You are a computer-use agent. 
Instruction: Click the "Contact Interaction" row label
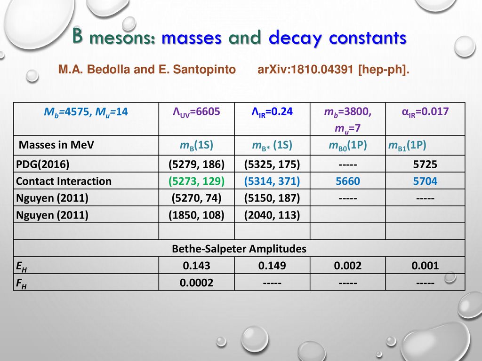click(x=64, y=181)
